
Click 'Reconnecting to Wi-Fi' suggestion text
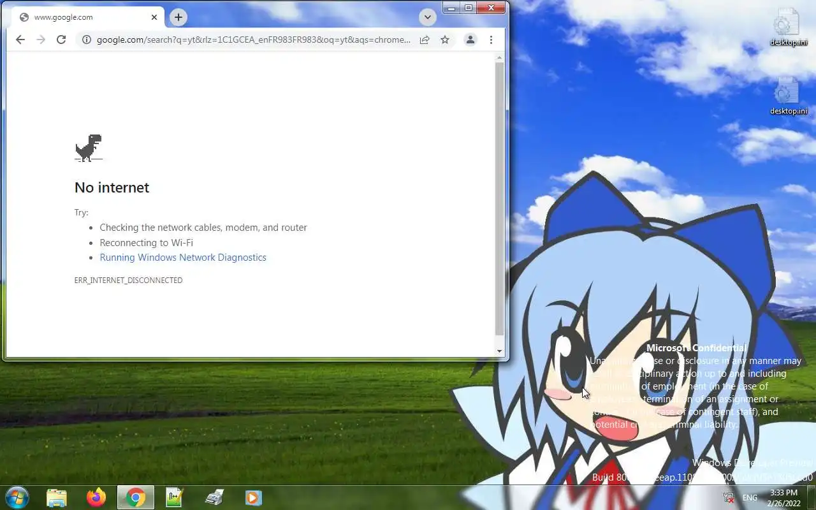point(146,243)
